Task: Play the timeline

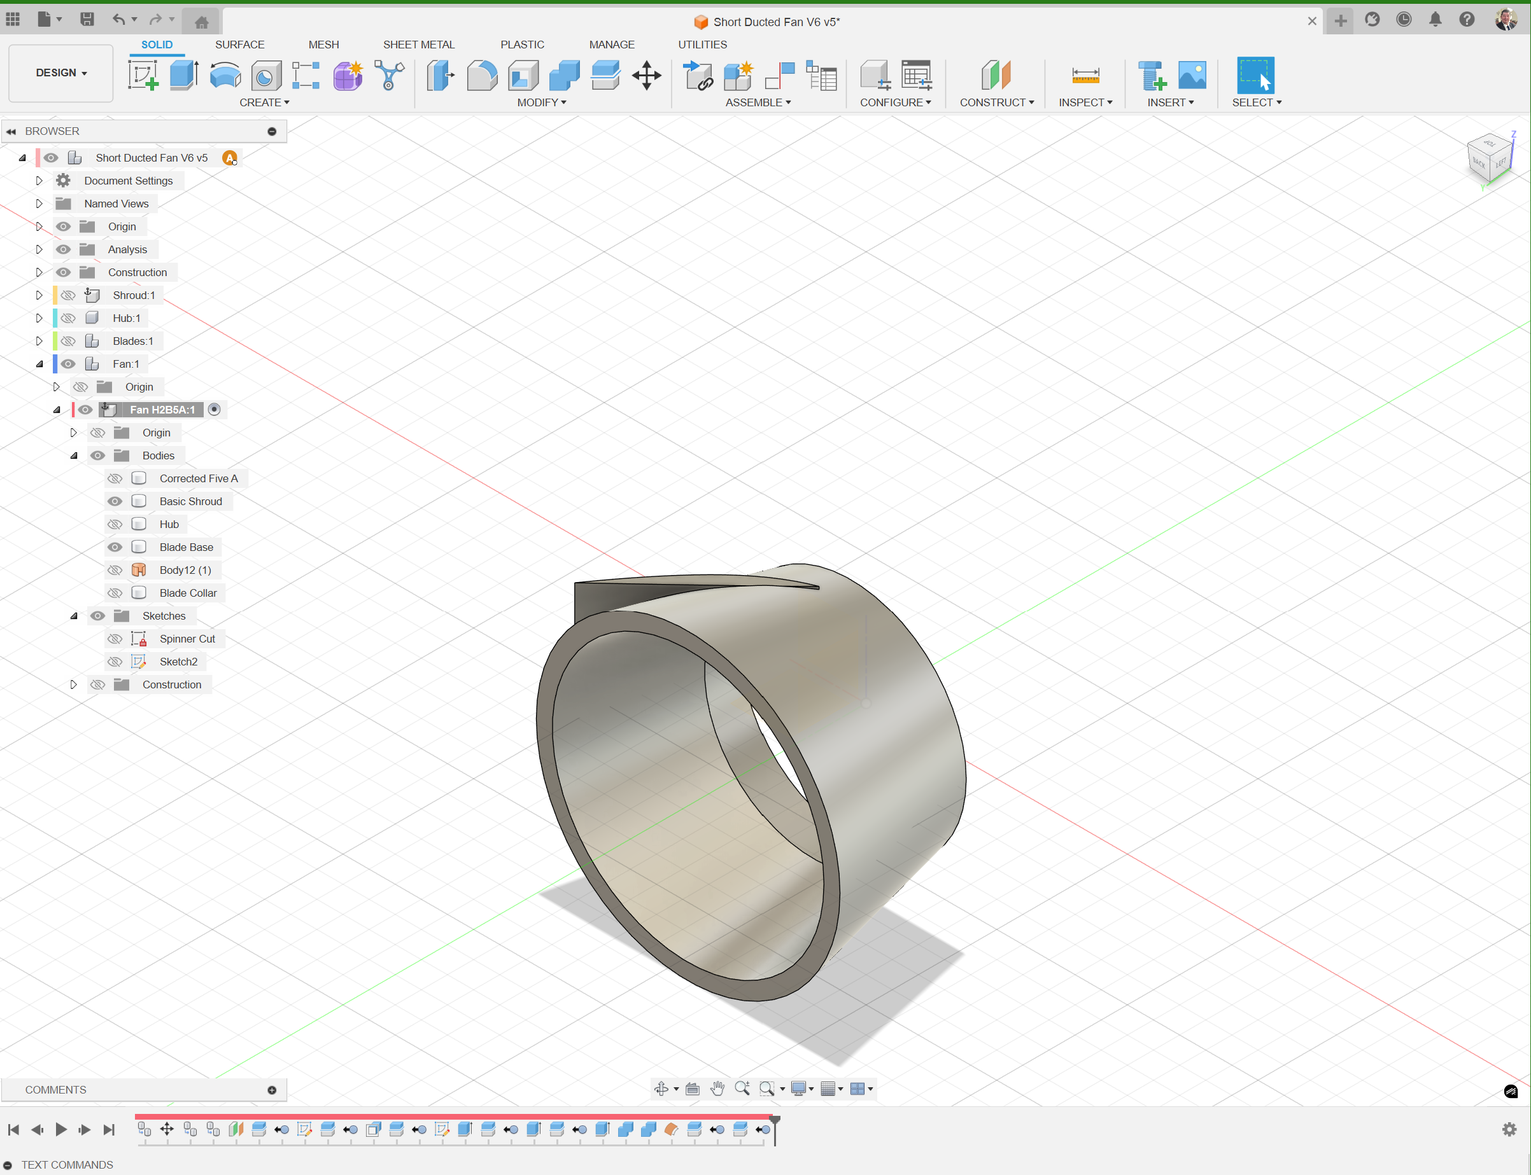Action: tap(61, 1129)
